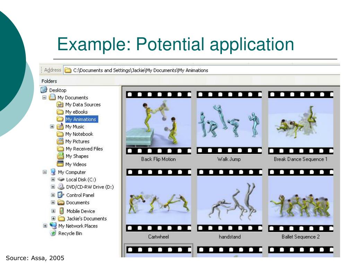Viewport: 355px width, 266px height.
Task: Select the 'Recycle Bin' label
Action: [70, 233]
